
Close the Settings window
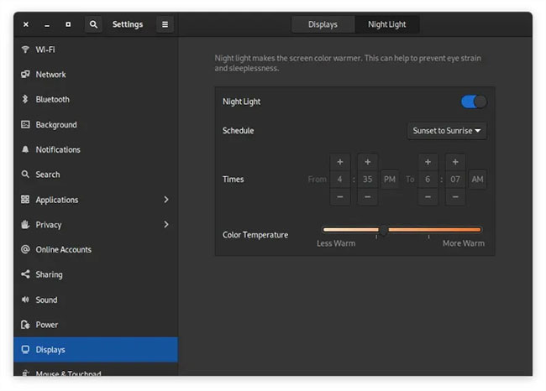point(26,24)
